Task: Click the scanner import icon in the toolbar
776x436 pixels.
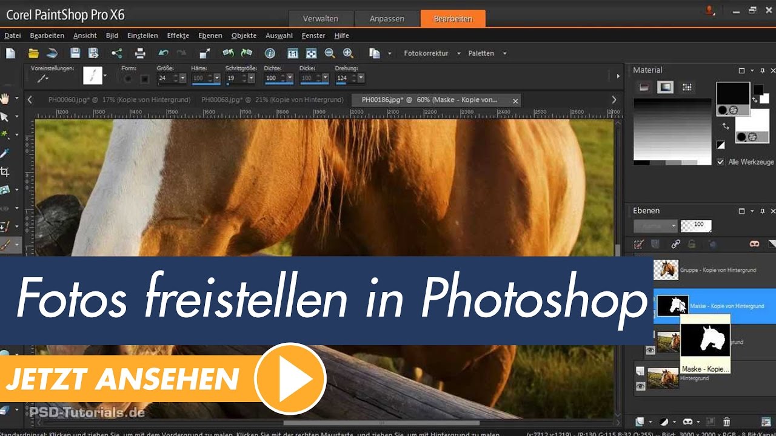Action: click(x=52, y=53)
